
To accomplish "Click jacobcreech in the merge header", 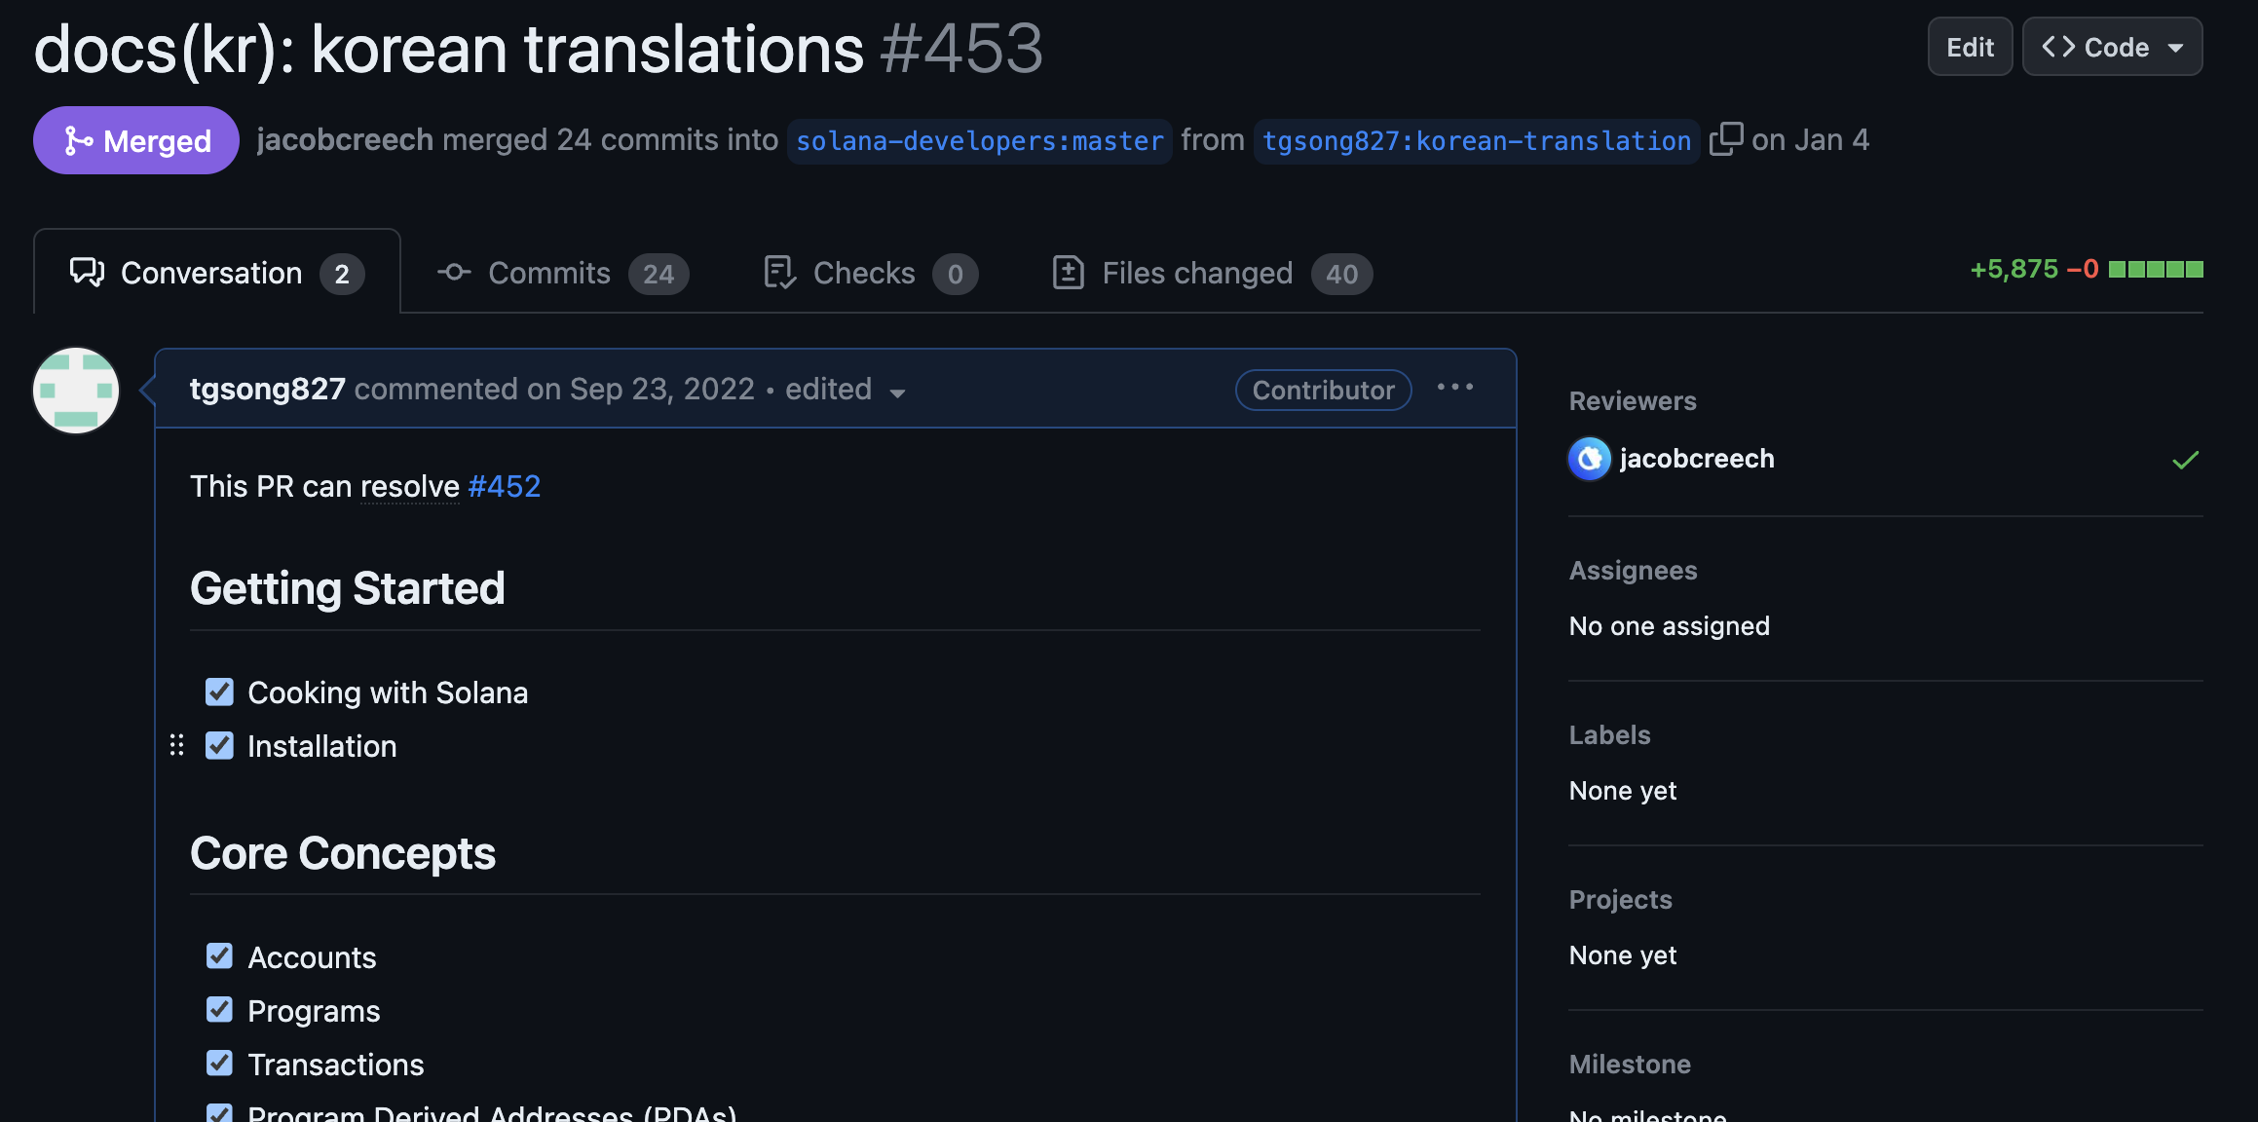I will pos(345,140).
